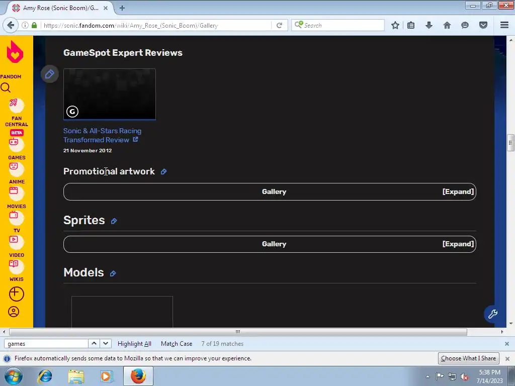Bookmark this page with star icon
Viewport: 515px width, 386px height.
(395, 25)
